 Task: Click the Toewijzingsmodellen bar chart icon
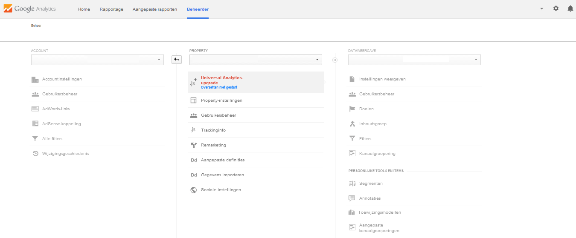352,212
